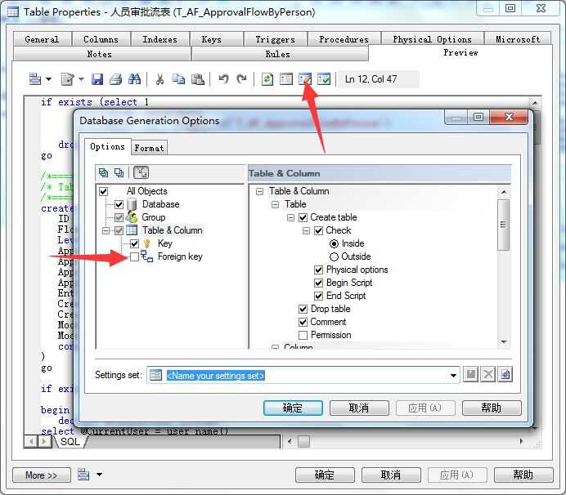Cut selection with scissors icon
566x495 pixels.
tap(159, 79)
